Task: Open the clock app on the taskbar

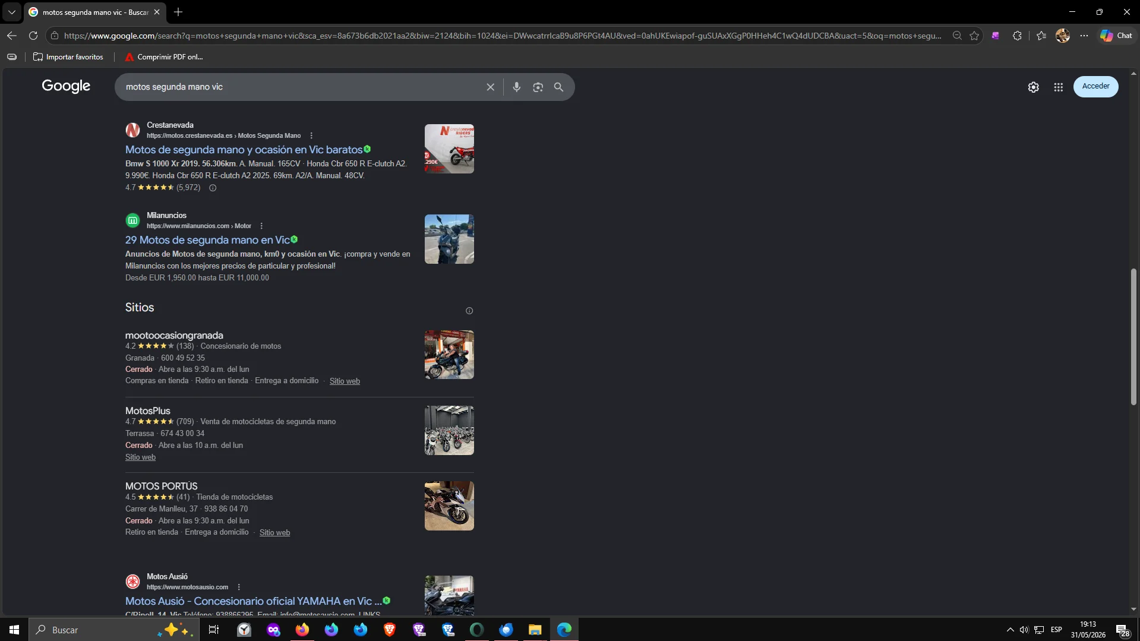Action: (x=244, y=630)
